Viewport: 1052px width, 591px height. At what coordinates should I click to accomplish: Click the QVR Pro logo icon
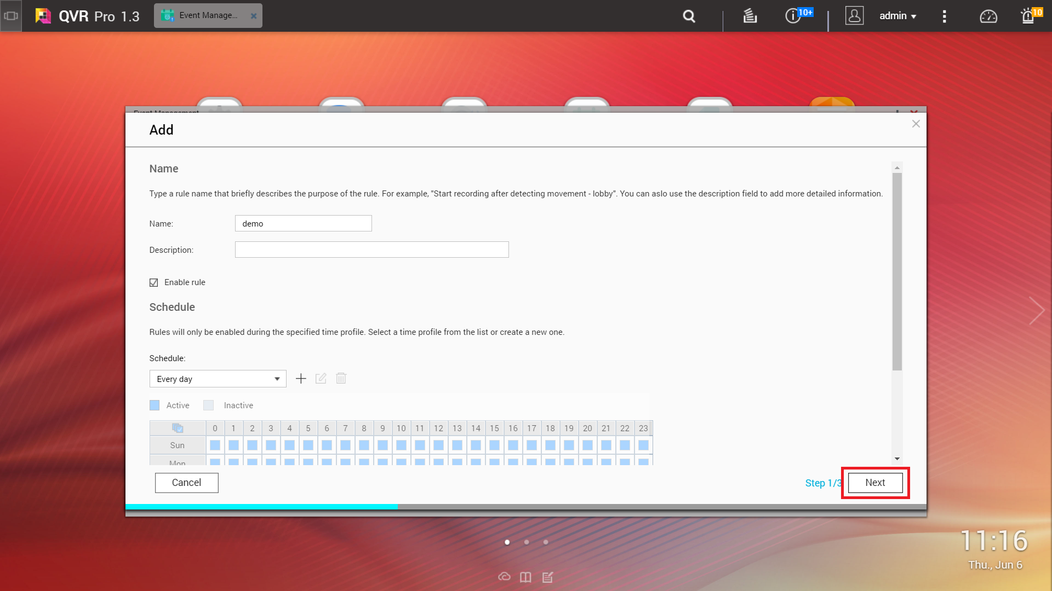(43, 16)
